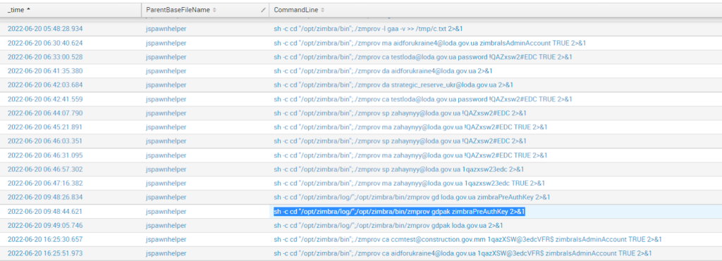Toggle sort arrows on CommandLine column
Image resolution: width=722 pixels, height=261 pixels.
tap(322, 10)
